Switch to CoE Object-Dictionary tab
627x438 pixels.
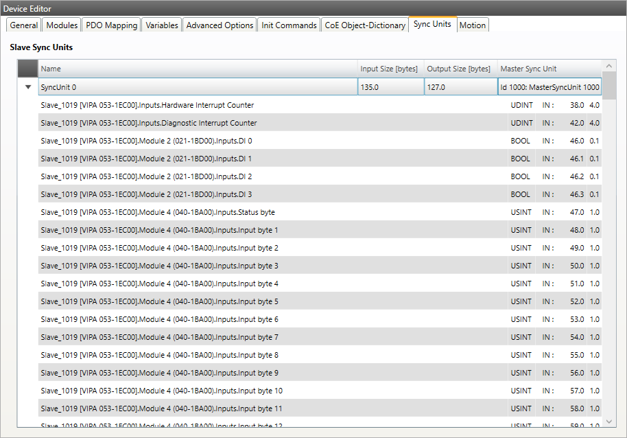pos(365,25)
